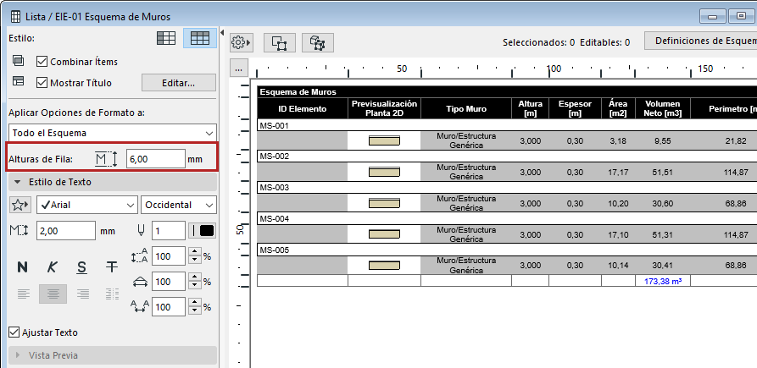Select the MS-004 row

pos(507,219)
